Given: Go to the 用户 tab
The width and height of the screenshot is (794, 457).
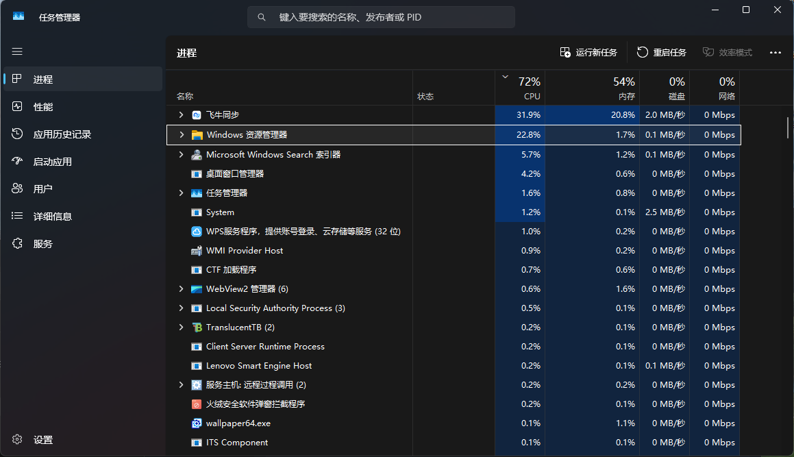Looking at the screenshot, I should (83, 188).
